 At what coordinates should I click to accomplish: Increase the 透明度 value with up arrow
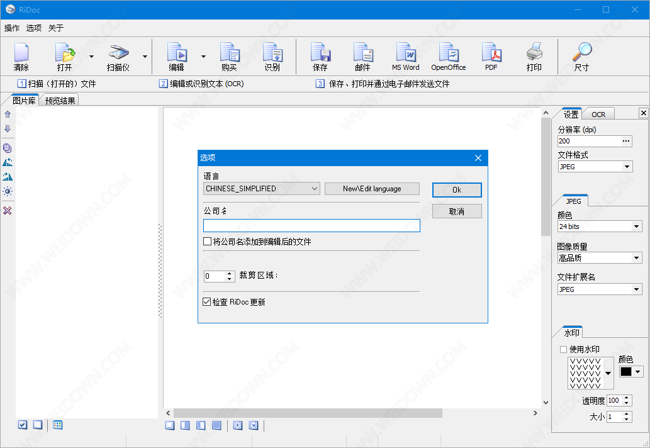click(x=626, y=398)
